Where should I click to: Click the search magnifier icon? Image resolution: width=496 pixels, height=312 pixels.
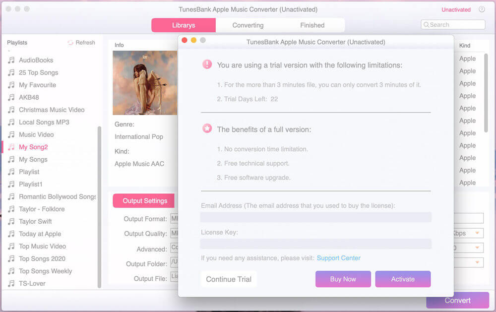426,25
